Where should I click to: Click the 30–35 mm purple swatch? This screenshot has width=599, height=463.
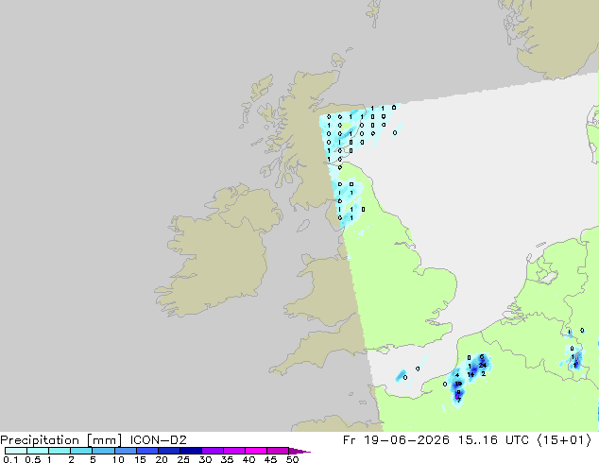[x=213, y=451]
